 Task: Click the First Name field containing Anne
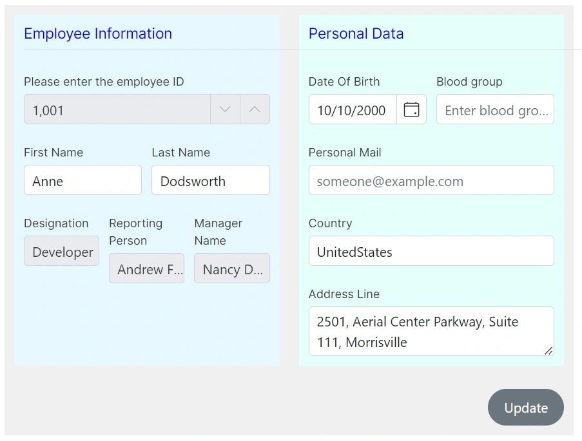pyautogui.click(x=82, y=180)
